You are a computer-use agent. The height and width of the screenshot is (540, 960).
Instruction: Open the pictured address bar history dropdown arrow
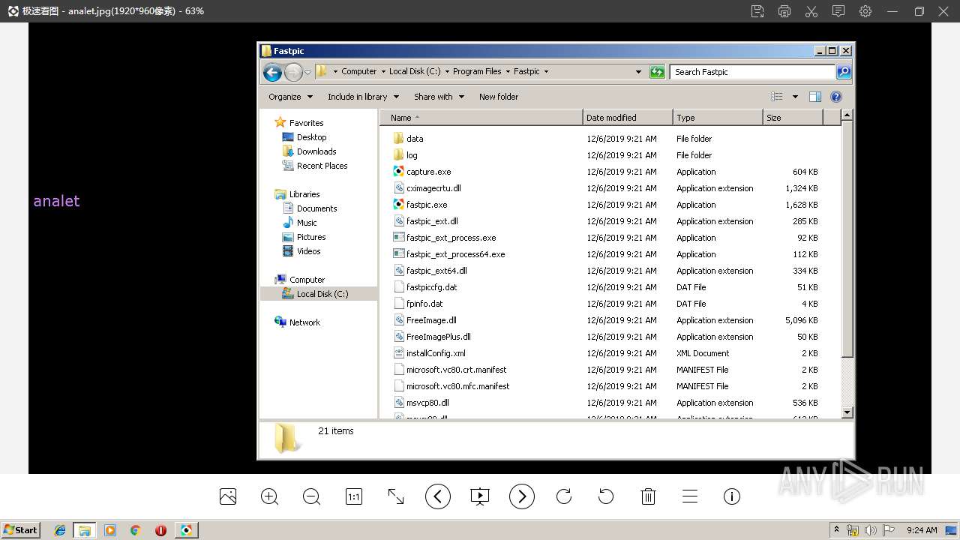coord(638,72)
